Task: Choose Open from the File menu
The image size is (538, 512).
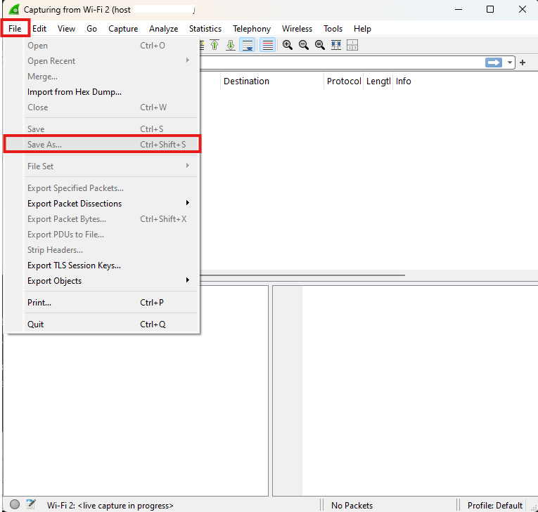Action: click(101, 46)
